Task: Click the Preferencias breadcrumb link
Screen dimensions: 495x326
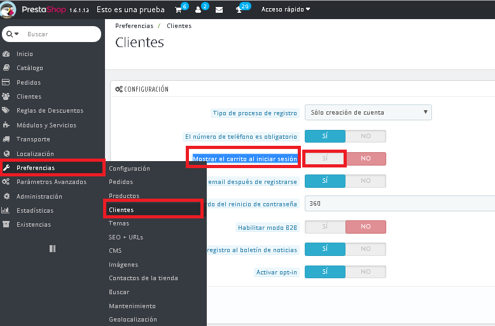Action: (x=134, y=26)
